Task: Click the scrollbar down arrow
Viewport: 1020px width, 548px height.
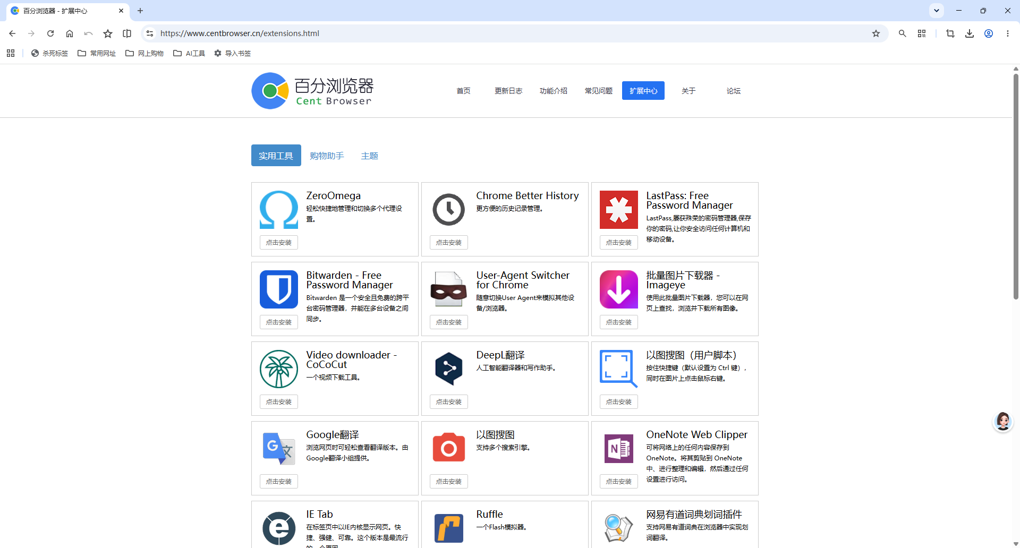Action: click(1016, 544)
